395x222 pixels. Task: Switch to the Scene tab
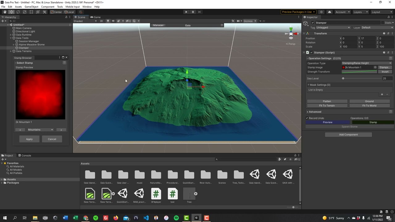tap(80, 17)
